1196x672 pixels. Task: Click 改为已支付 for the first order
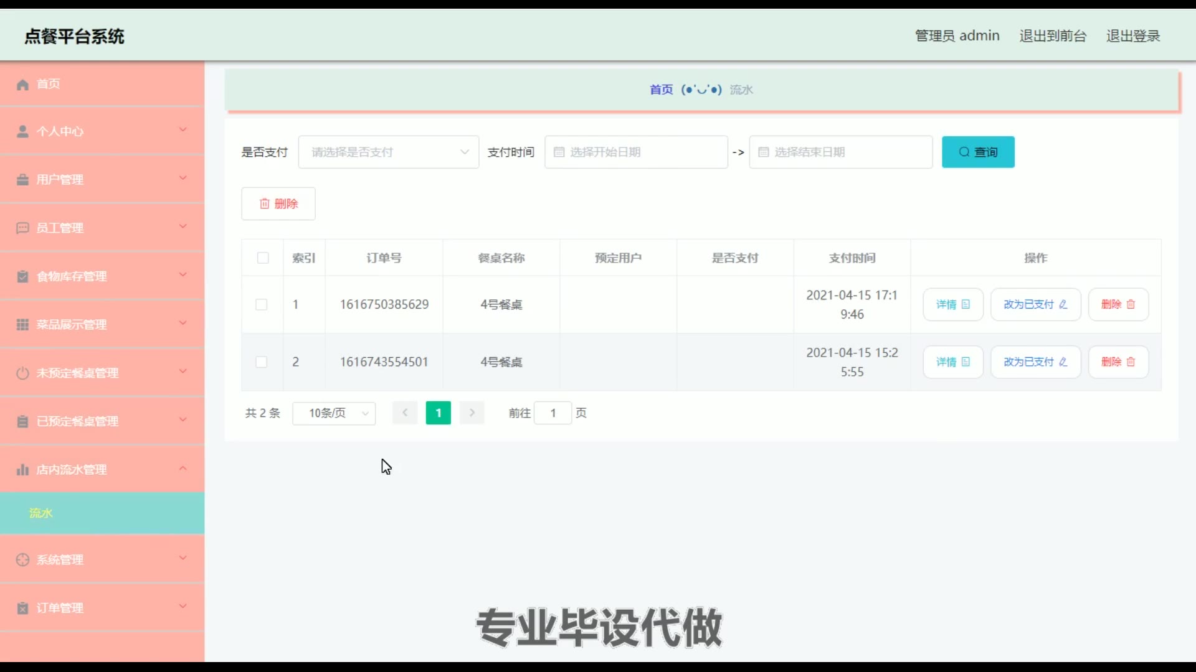[x=1035, y=305]
